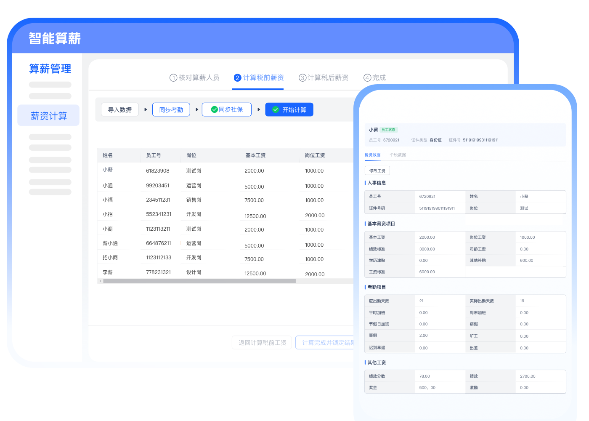Click the blue circled number 2 step icon
The image size is (589, 421).
pyautogui.click(x=238, y=78)
